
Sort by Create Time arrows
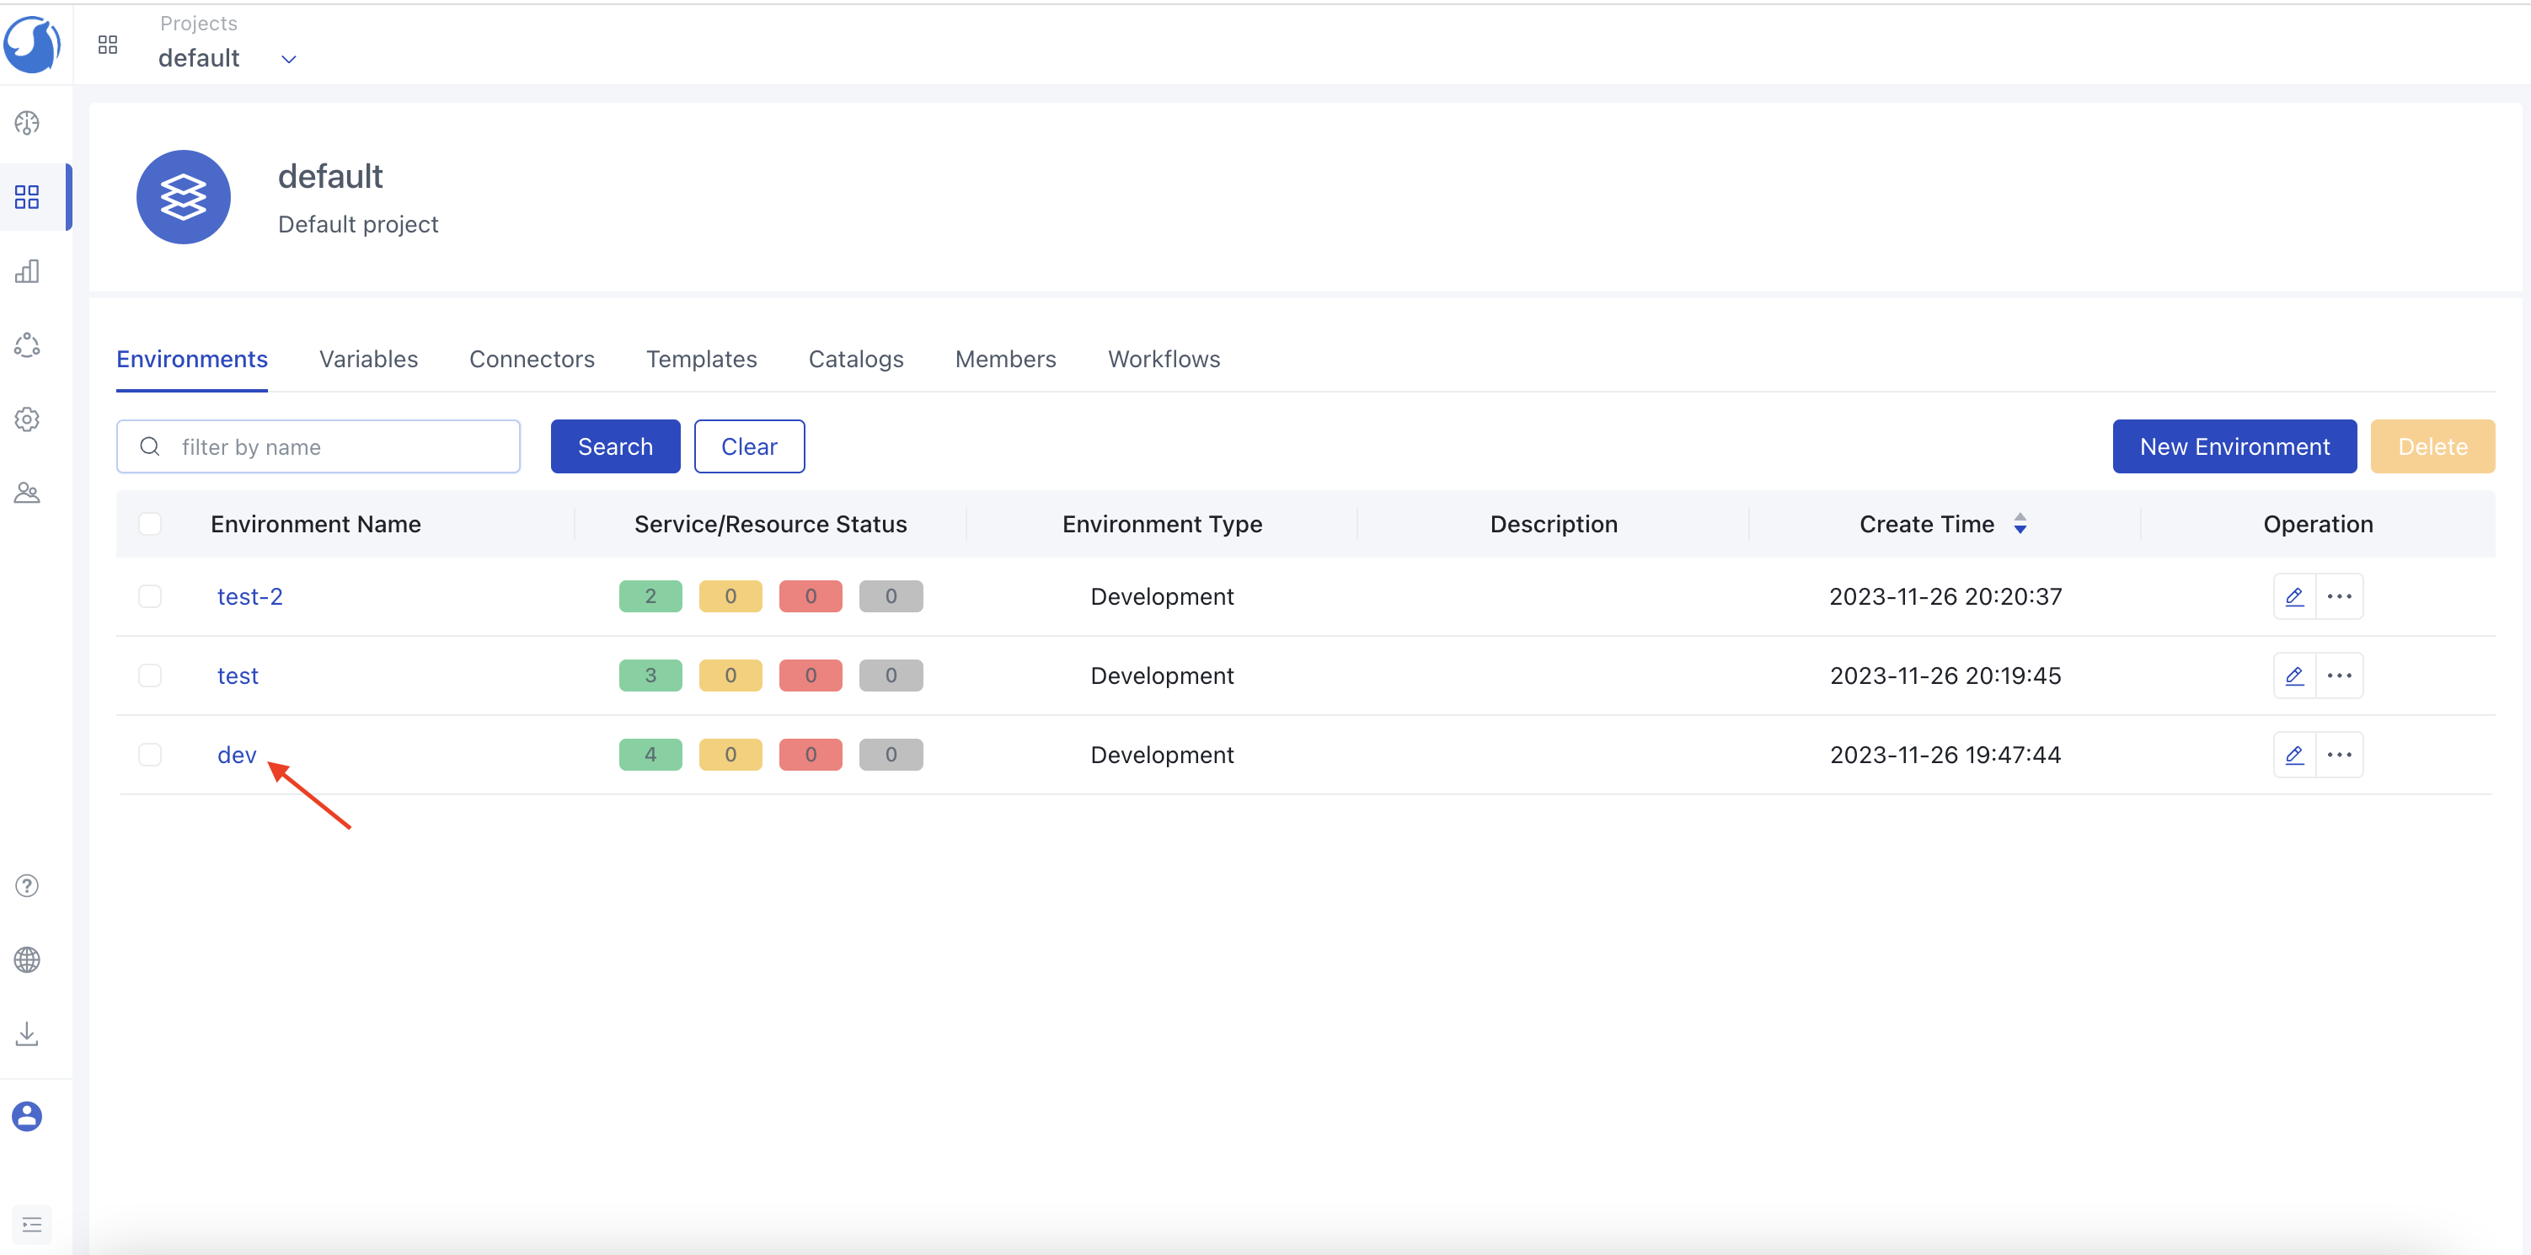point(2020,523)
